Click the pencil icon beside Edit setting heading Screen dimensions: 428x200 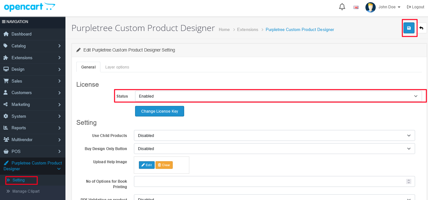[x=79, y=50]
